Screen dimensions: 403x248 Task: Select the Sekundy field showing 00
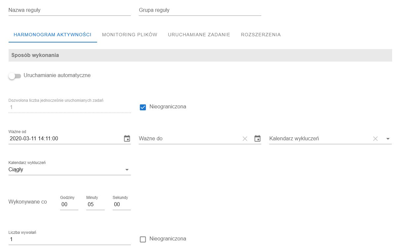122,205
